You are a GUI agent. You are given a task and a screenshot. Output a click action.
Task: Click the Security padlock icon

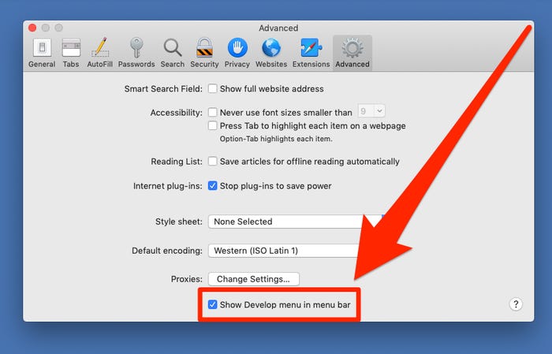[204, 52]
